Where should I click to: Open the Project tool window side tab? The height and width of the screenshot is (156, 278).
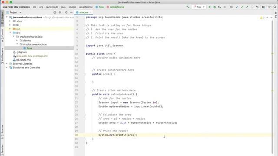2,18
